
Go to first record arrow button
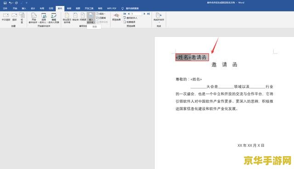(124, 14)
